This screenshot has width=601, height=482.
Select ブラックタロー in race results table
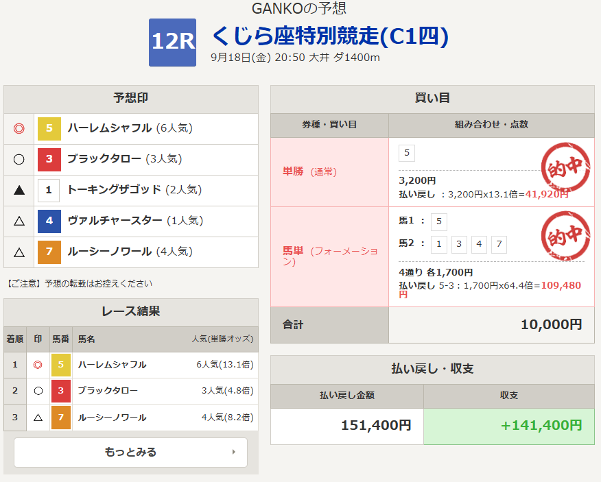coord(108,391)
